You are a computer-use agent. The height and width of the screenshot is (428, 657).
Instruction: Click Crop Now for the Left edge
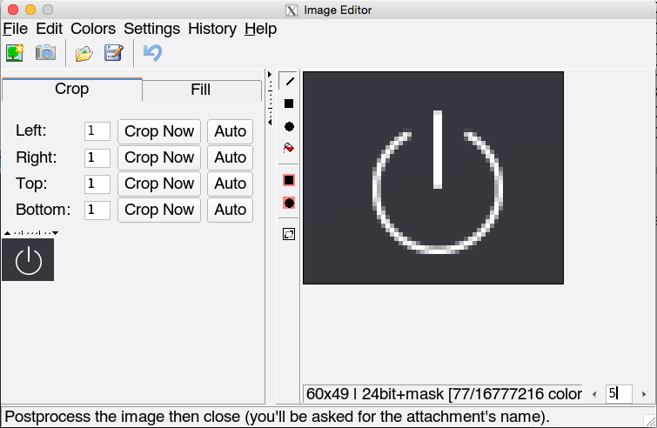click(x=159, y=131)
